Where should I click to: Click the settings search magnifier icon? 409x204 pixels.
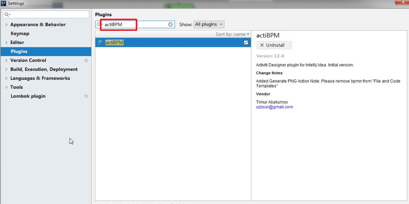pos(7,15)
